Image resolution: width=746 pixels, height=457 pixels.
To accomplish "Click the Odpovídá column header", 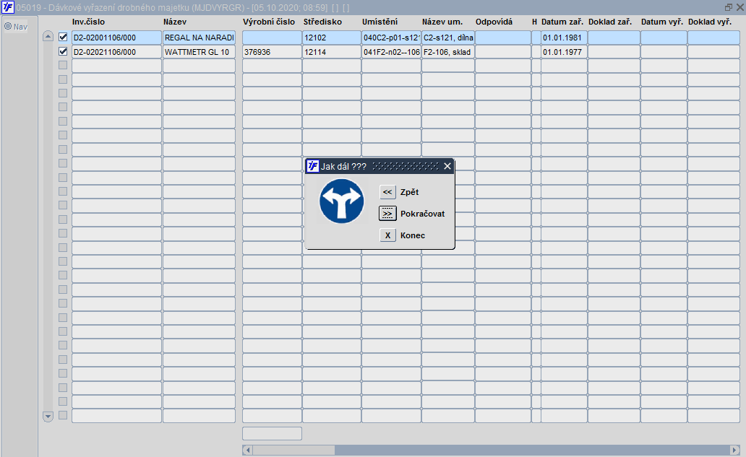I will [494, 22].
